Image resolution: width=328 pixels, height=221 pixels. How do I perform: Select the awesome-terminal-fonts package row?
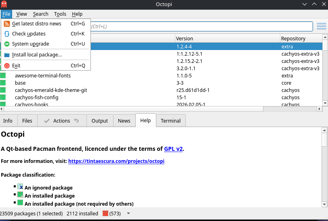161,76
